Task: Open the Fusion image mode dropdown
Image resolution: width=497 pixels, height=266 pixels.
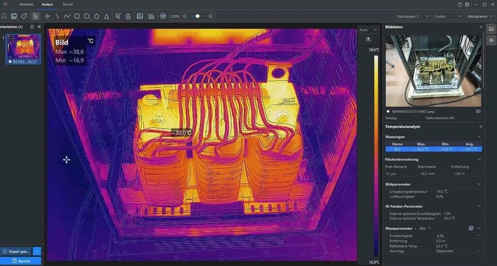Action: 448,16
